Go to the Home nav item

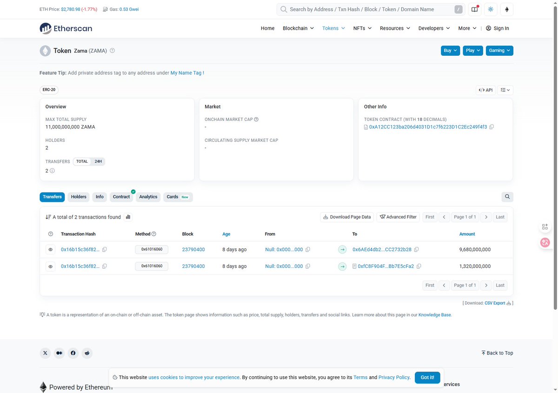267,28
